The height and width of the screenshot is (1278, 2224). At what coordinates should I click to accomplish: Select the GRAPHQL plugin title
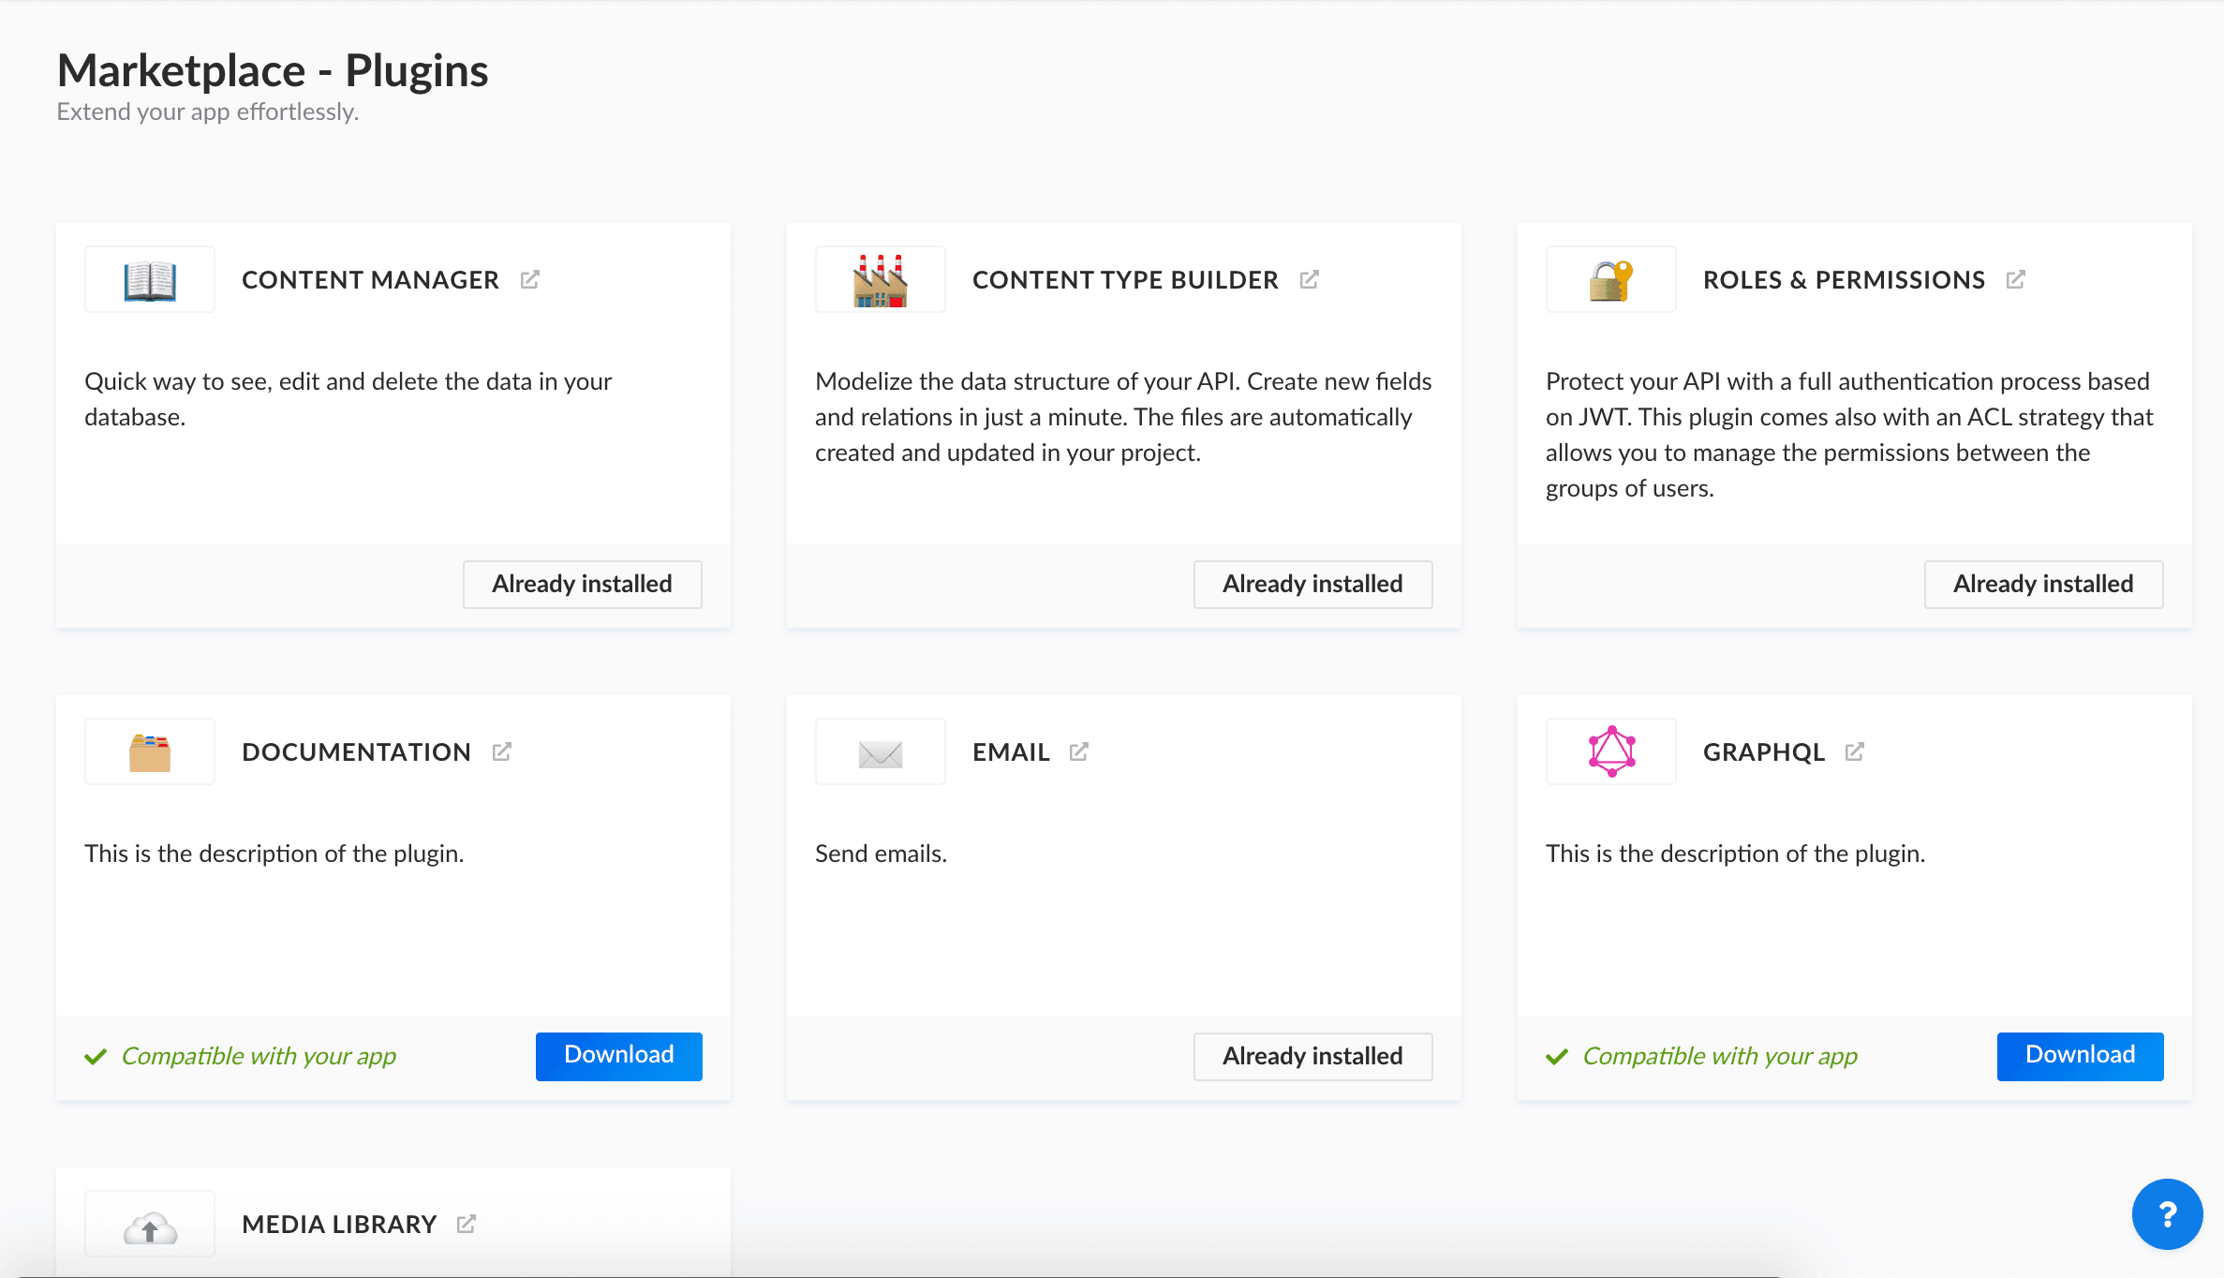point(1764,752)
